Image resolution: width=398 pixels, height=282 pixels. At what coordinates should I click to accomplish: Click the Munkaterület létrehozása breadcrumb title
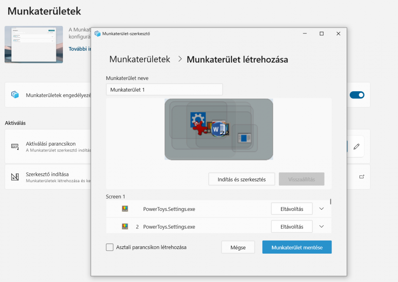point(237,59)
